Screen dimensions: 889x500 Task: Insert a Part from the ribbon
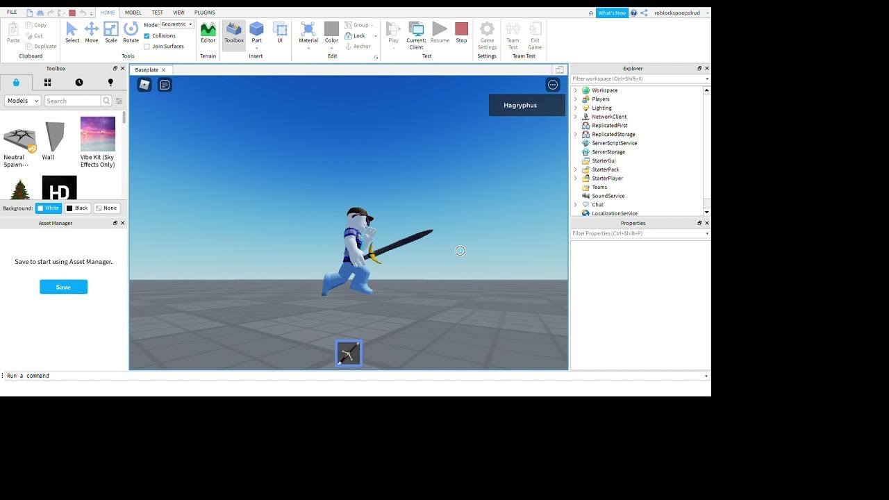point(256,33)
